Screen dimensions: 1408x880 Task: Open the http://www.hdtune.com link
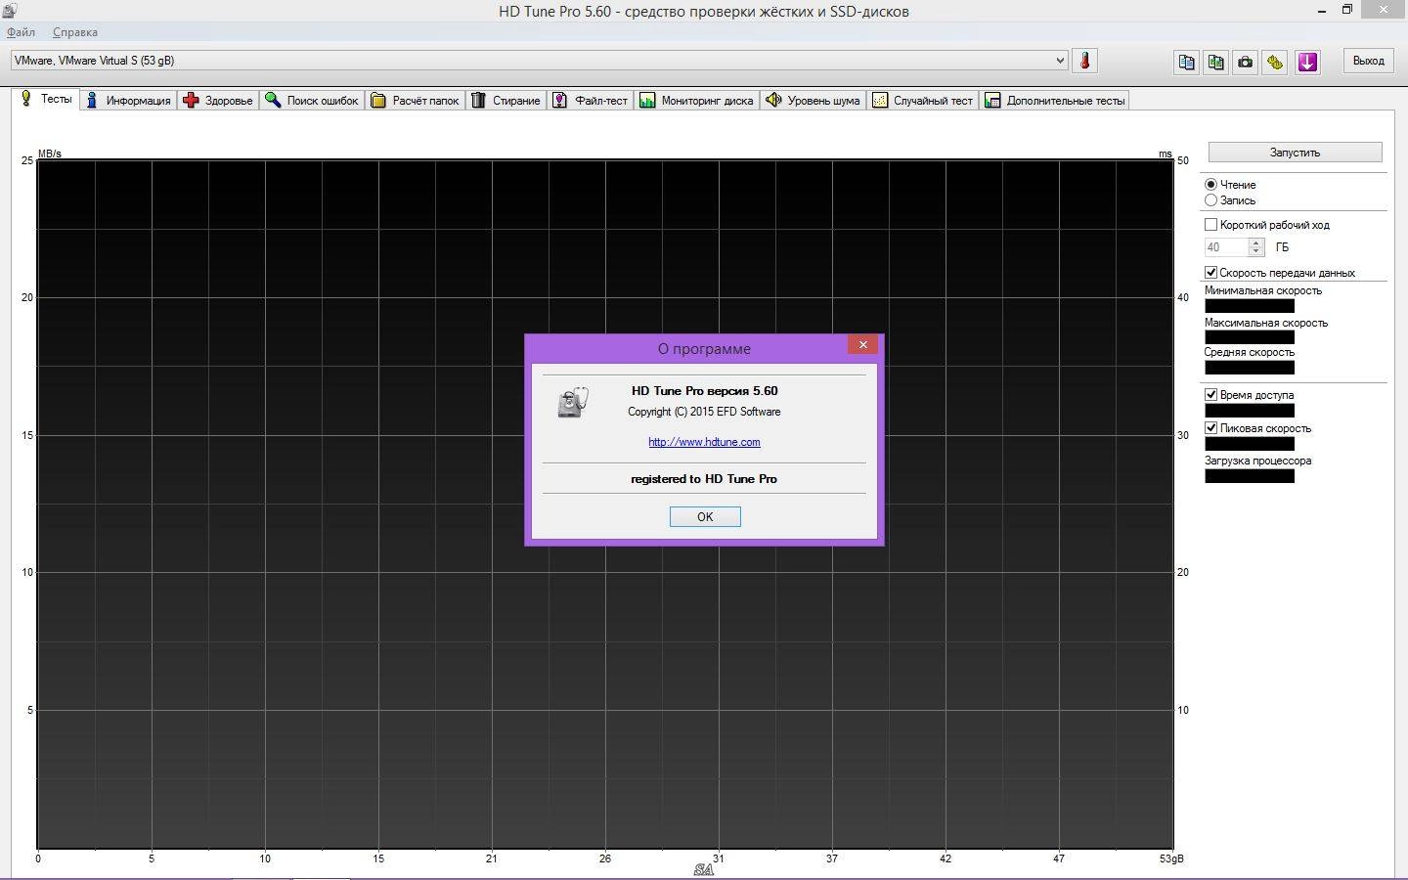[704, 442]
